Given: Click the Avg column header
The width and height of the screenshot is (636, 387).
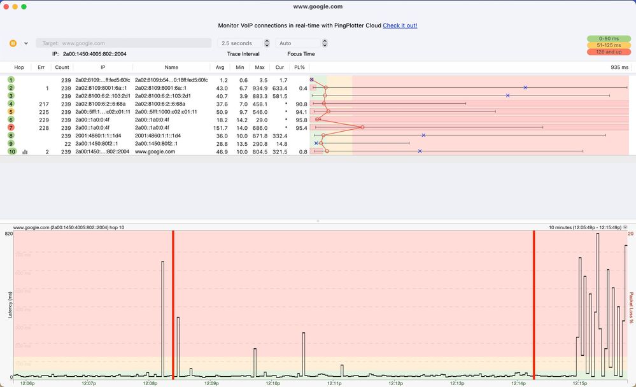Looking at the screenshot, I should (x=220, y=67).
